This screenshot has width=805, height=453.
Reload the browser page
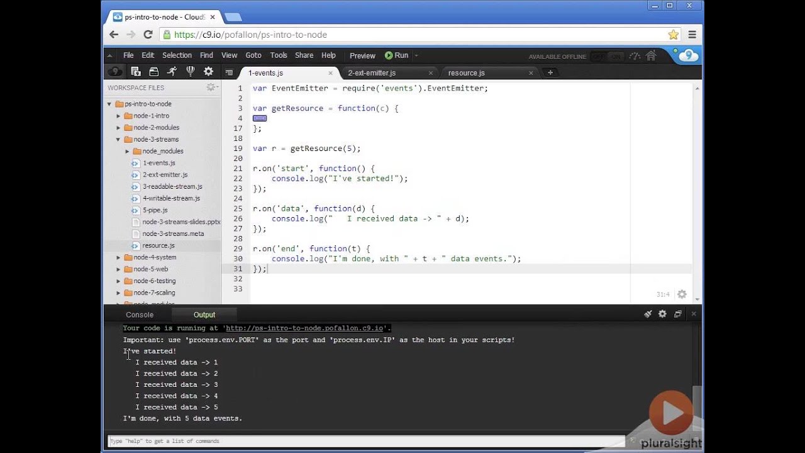tap(148, 35)
